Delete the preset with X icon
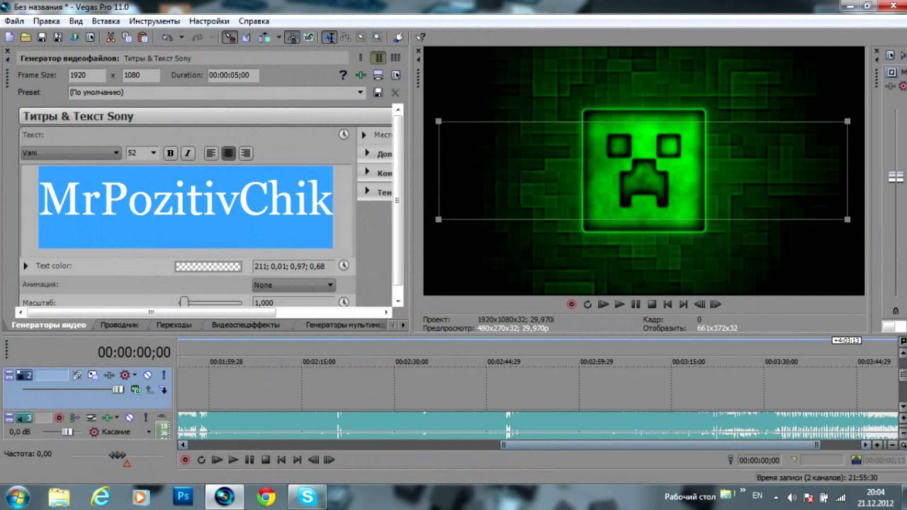907x510 pixels. (x=395, y=93)
